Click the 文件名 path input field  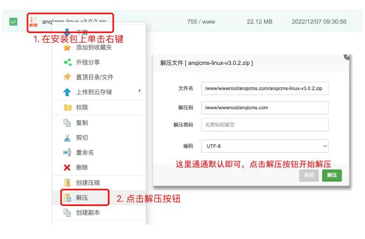click(x=265, y=88)
